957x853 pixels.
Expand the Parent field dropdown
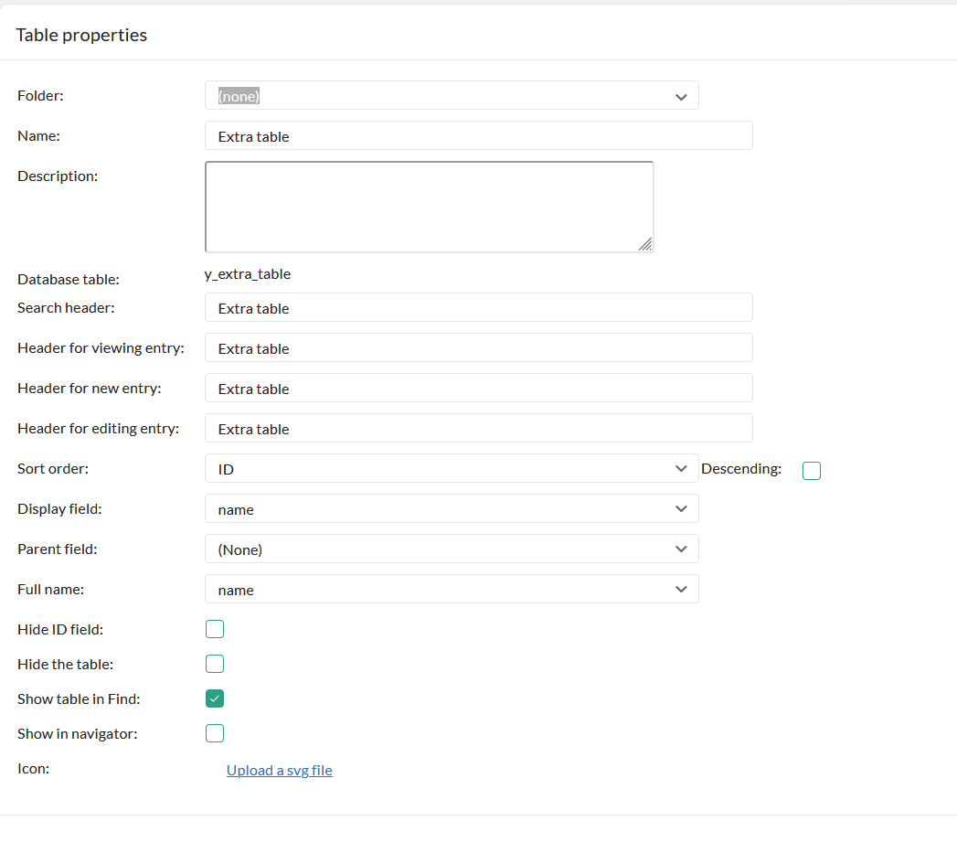click(451, 549)
